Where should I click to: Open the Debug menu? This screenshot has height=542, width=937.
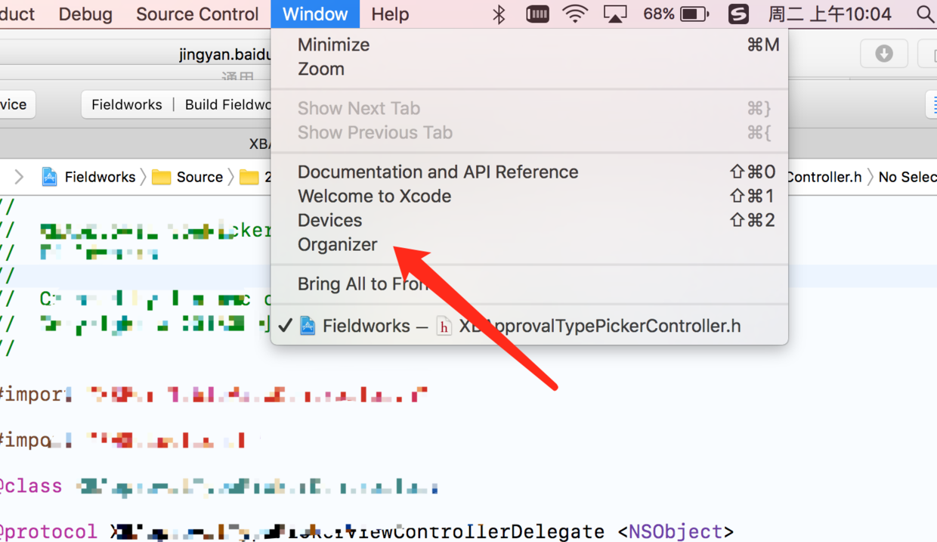(x=85, y=14)
